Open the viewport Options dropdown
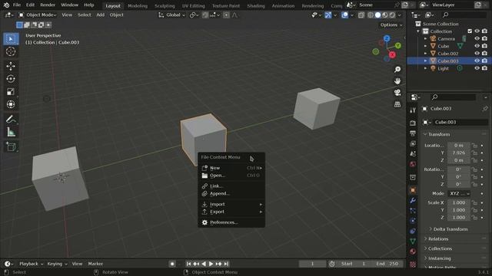Image resolution: width=492 pixels, height=276 pixels. [x=391, y=25]
